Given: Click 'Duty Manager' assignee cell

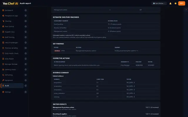Looking at the screenshot, I should (x=125, y=65).
